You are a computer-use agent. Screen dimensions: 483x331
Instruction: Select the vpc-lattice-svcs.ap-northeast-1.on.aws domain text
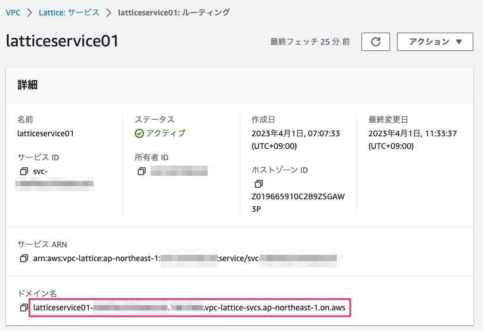274,308
